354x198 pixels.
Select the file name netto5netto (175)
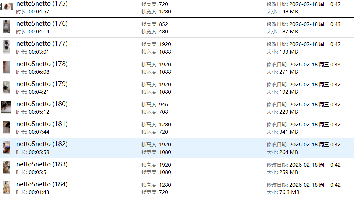[x=42, y=4]
